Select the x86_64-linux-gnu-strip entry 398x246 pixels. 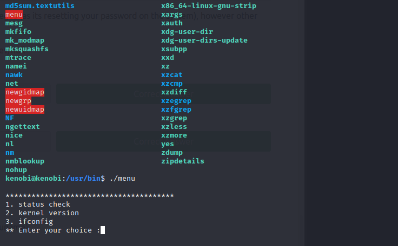click(209, 6)
